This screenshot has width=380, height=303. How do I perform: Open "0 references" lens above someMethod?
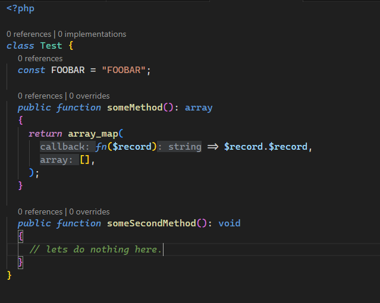[x=40, y=96]
